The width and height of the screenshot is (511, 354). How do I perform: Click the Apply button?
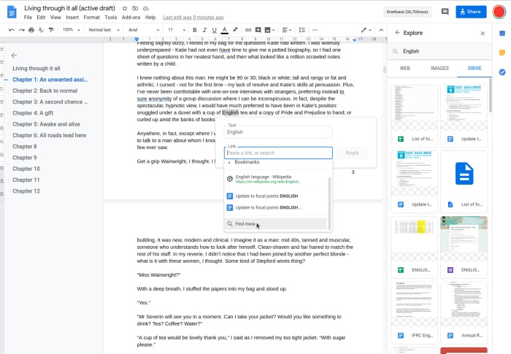tap(353, 153)
